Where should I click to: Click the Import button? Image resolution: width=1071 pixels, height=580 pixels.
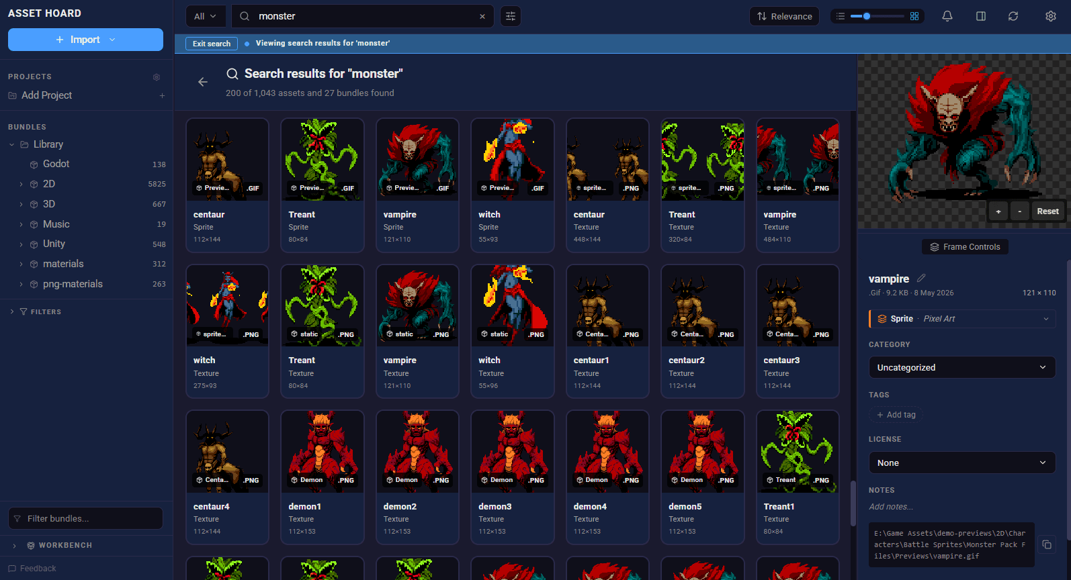point(85,40)
